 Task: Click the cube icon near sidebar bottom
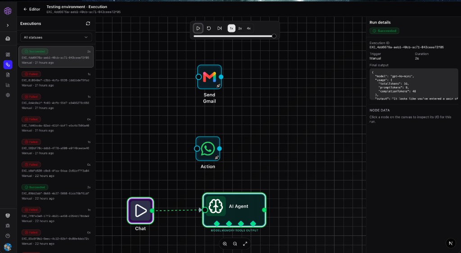[x=8, y=215]
